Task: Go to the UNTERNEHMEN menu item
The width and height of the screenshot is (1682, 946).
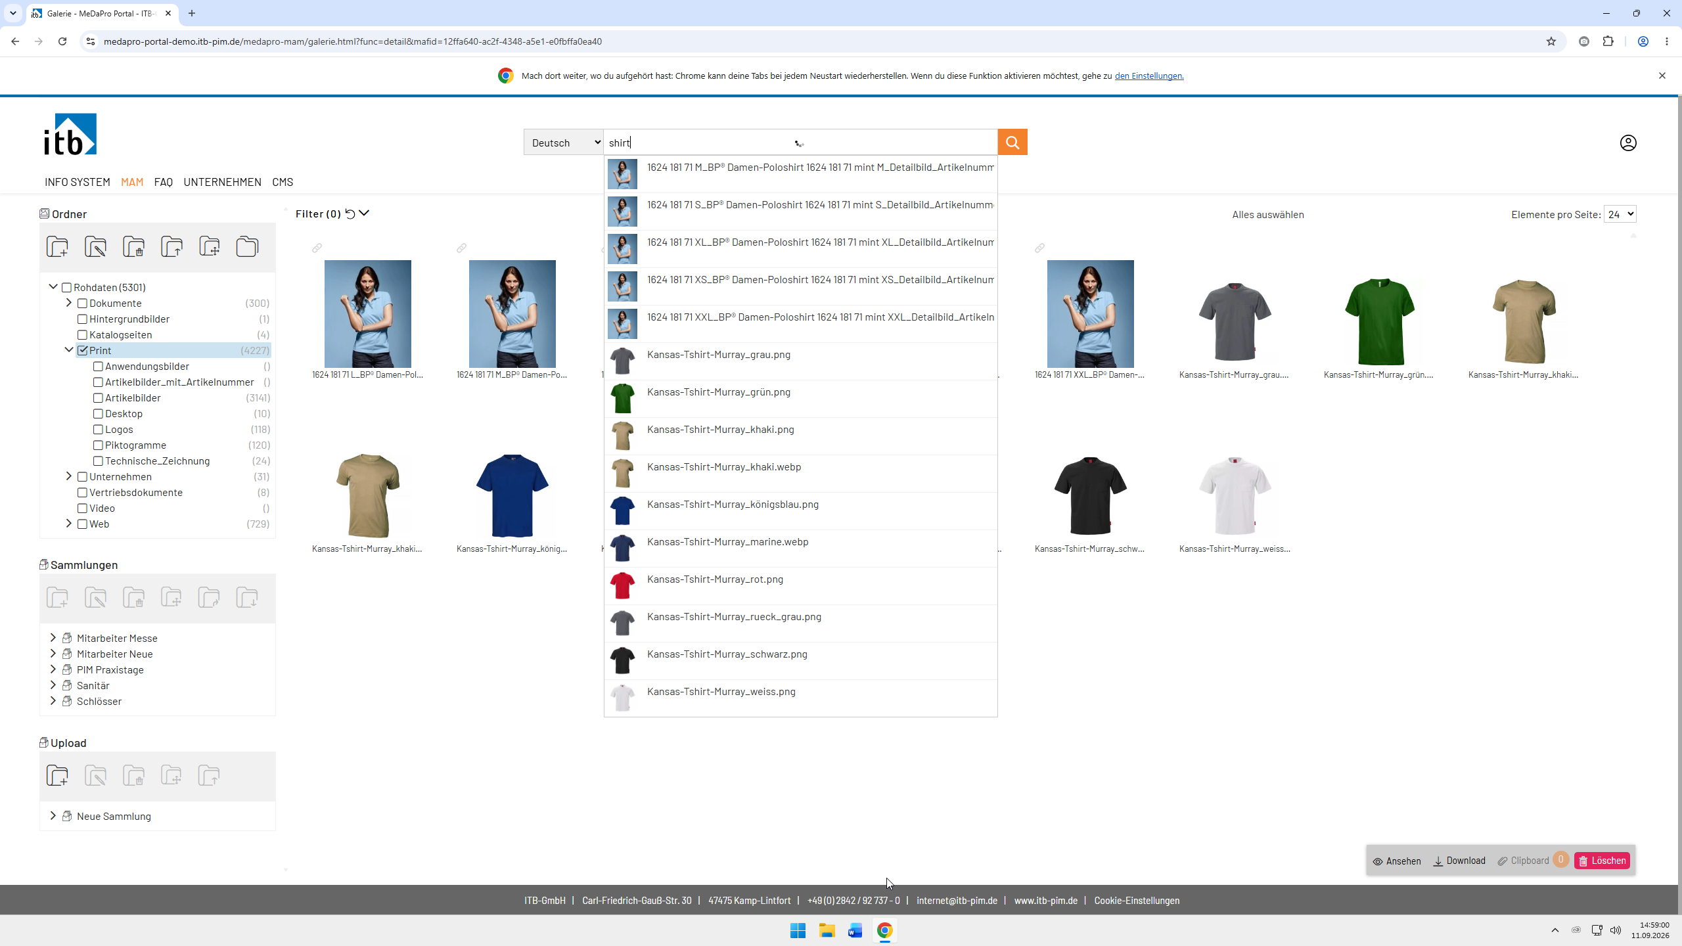Action: pos(222,182)
